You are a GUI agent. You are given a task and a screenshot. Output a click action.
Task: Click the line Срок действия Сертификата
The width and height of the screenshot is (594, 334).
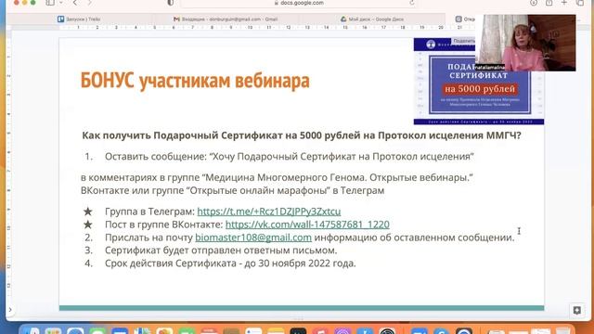tap(230, 263)
